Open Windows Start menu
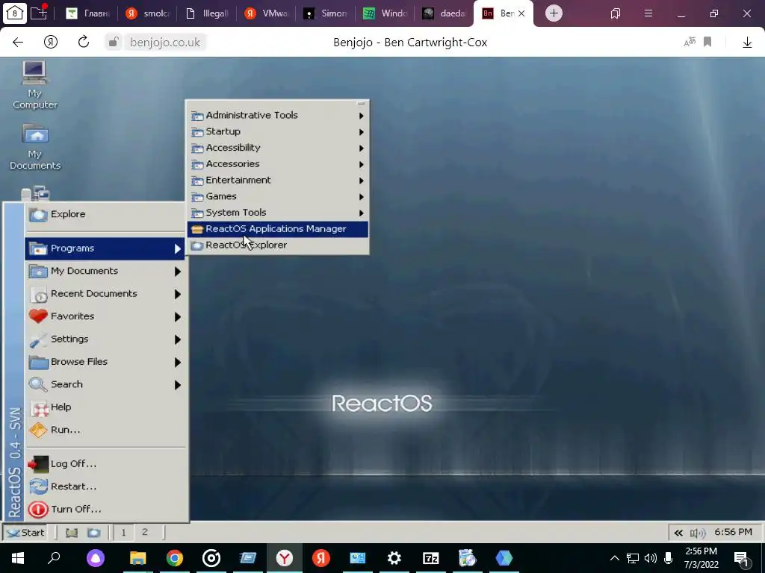This screenshot has height=573, width=765. (x=18, y=558)
